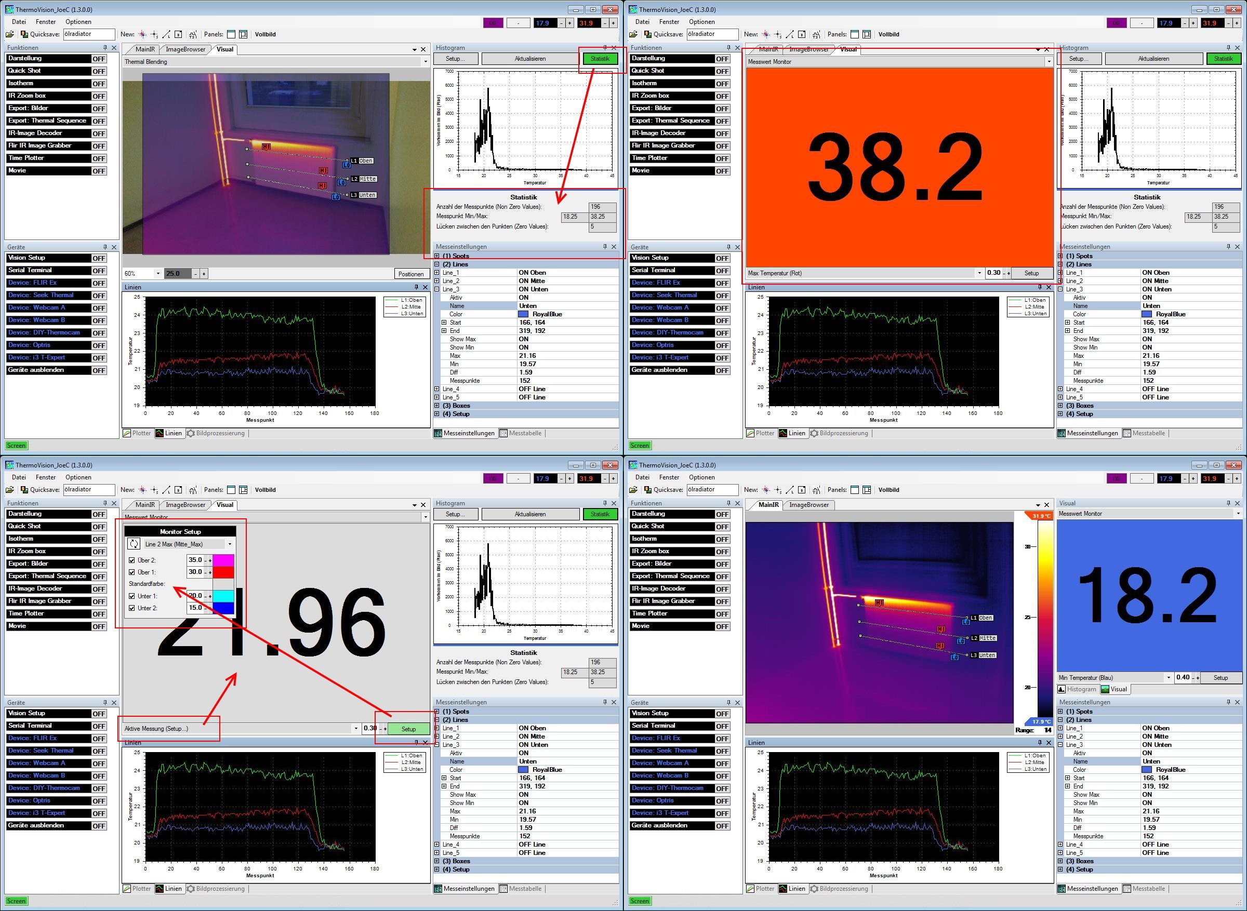Open the Line 2 Max (Mitte_Max) dropdown
The width and height of the screenshot is (1247, 911).
[x=230, y=544]
